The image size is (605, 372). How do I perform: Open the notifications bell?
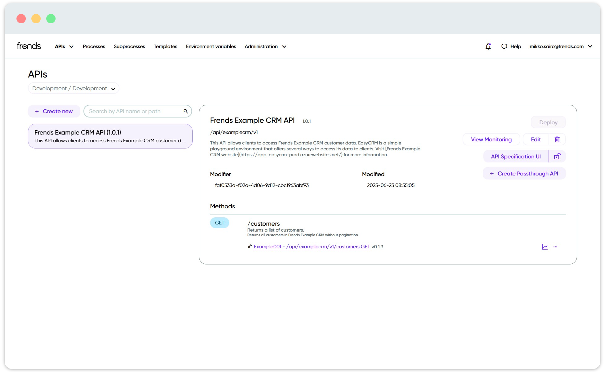[488, 46]
